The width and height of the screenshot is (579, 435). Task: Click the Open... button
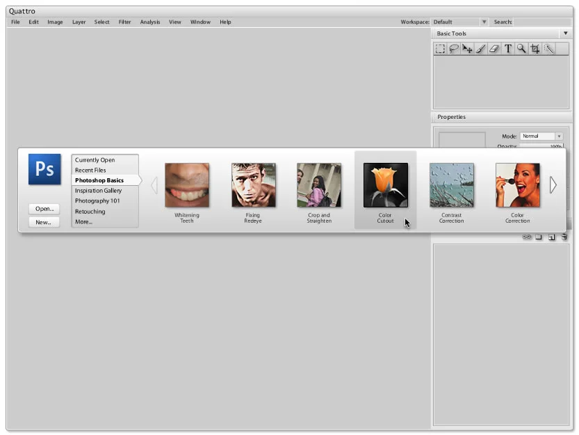[x=44, y=209]
